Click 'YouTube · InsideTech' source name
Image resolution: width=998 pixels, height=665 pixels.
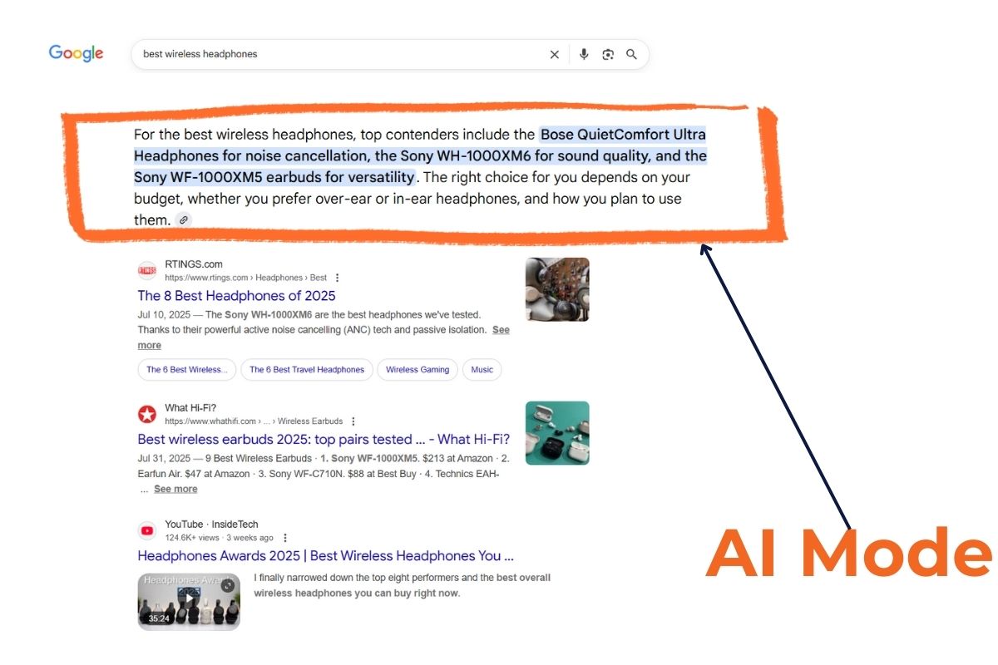tap(211, 525)
